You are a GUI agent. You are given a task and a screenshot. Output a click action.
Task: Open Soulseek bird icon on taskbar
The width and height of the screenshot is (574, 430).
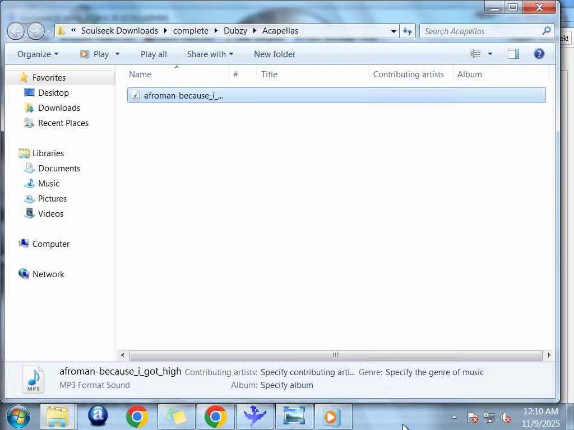pyautogui.click(x=255, y=417)
